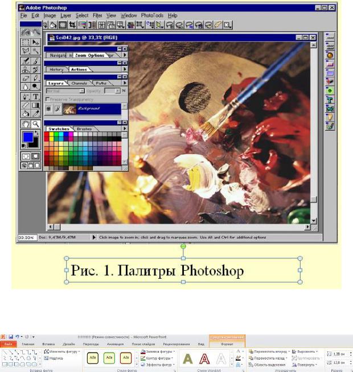Screen dimensions: 353x372
Task: Select the Pen tool
Action: [26, 97]
